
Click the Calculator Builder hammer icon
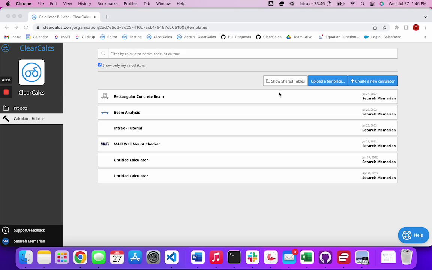[x=6, y=119]
